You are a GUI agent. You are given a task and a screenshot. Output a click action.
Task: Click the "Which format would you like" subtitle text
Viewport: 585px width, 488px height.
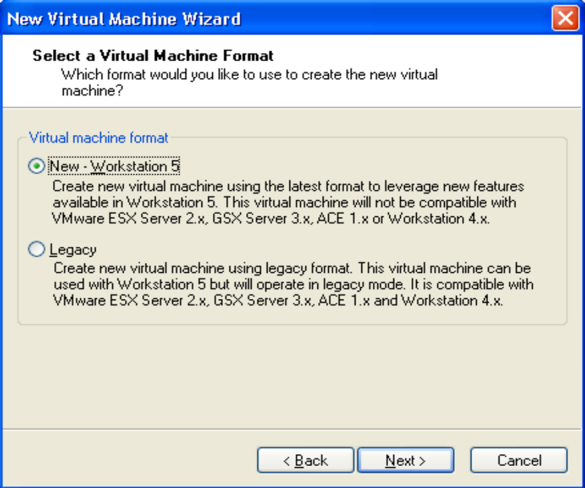[250, 75]
